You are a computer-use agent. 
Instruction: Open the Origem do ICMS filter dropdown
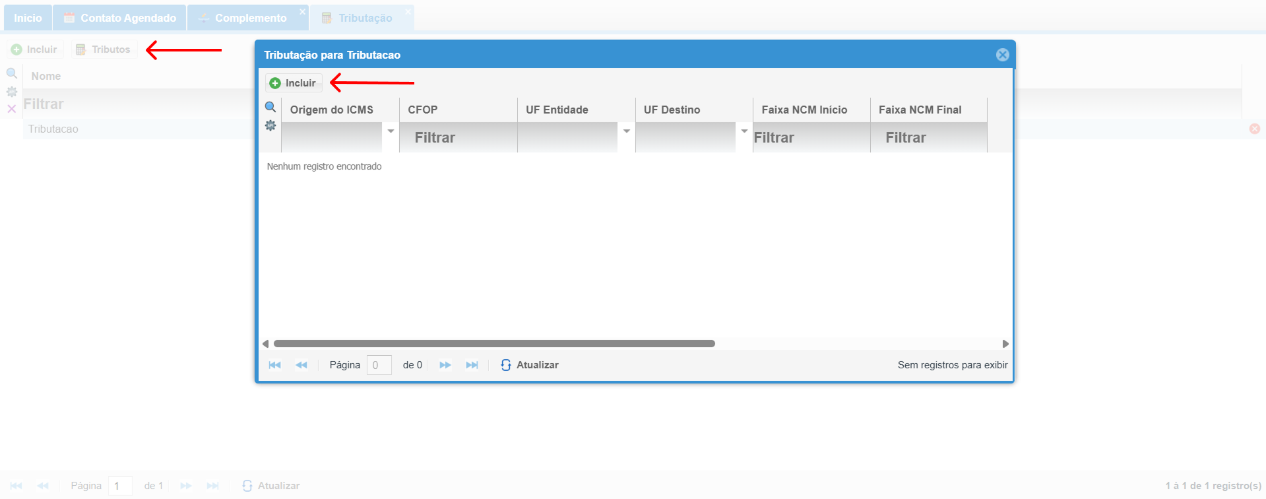[x=391, y=131]
